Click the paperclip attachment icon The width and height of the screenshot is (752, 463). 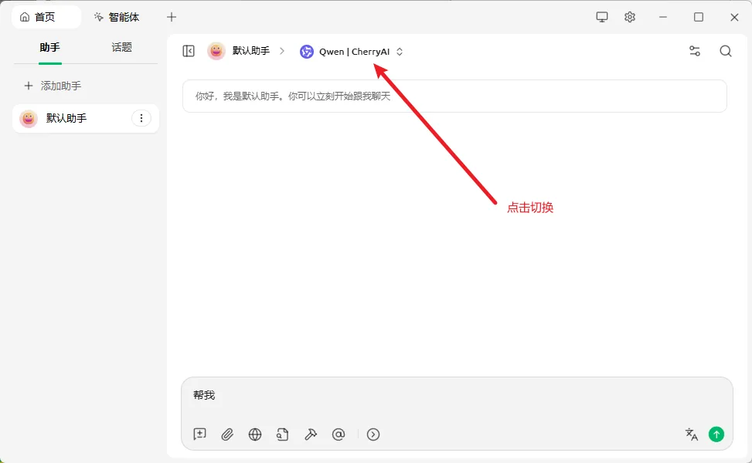[227, 434]
